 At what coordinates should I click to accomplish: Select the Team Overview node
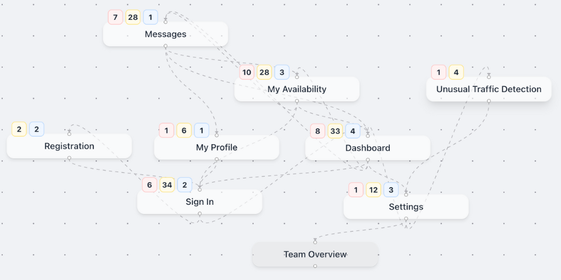pos(315,254)
